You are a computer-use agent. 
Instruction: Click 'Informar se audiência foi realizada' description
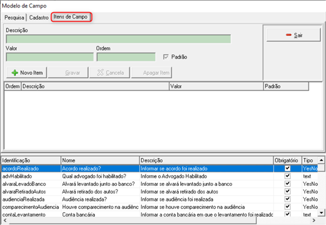coord(177,200)
